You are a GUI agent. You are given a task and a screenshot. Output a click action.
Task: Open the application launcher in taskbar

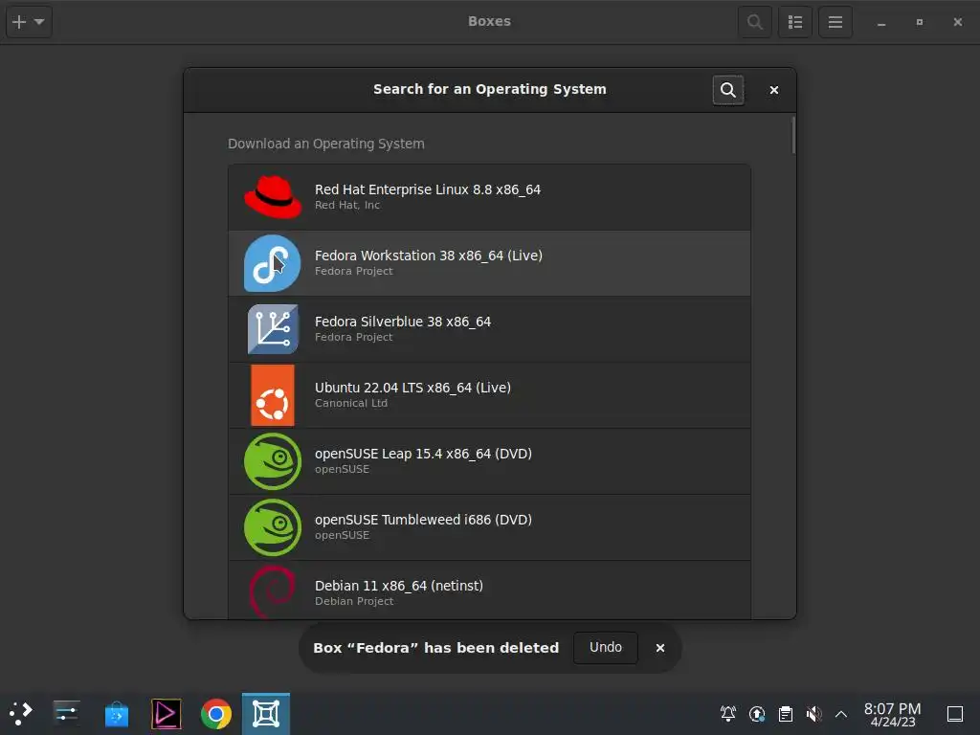coord(21,714)
